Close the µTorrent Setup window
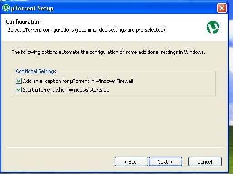Image resolution: width=233 pixels, height=174 pixels. pyautogui.click(x=222, y=8)
